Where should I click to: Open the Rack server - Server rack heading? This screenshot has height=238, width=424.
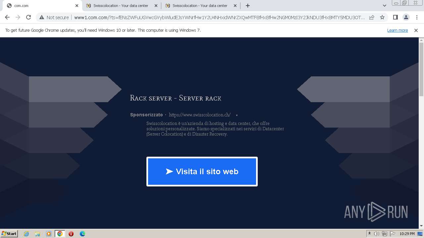[x=176, y=98]
